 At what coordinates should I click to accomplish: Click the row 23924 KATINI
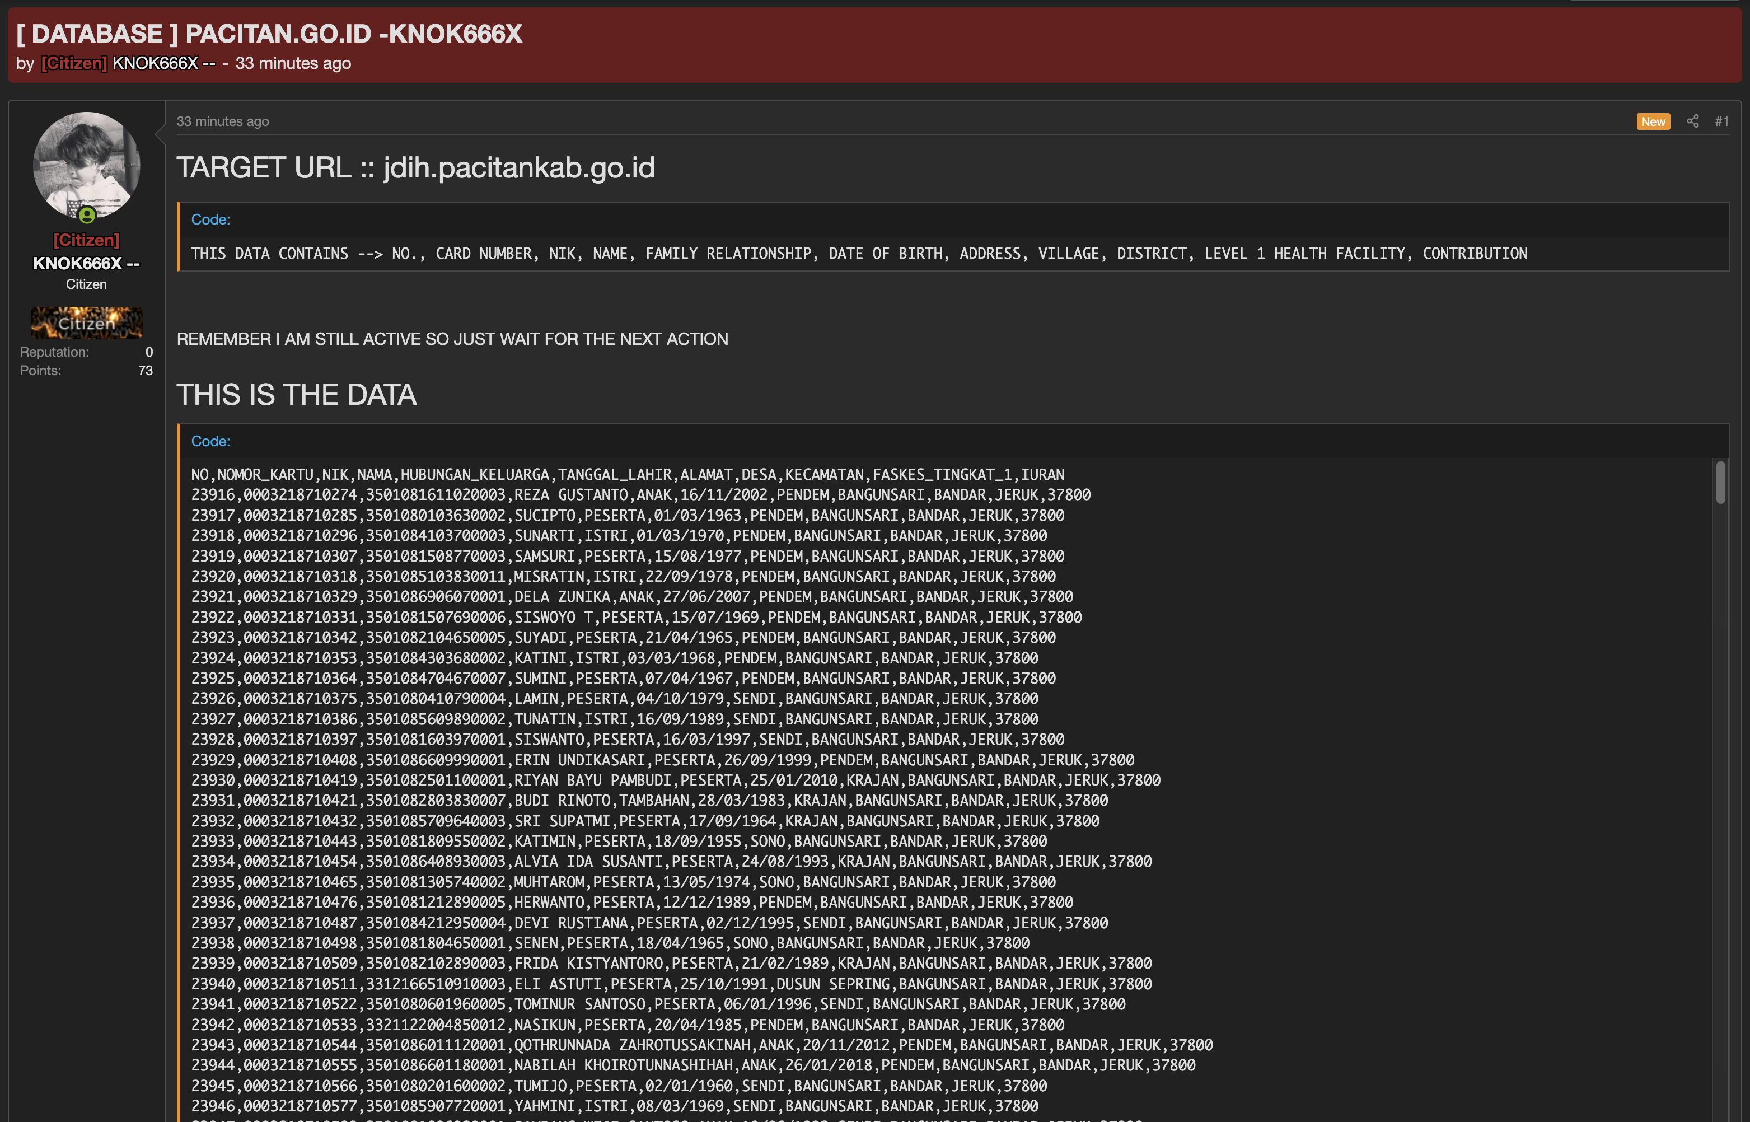[614, 658]
